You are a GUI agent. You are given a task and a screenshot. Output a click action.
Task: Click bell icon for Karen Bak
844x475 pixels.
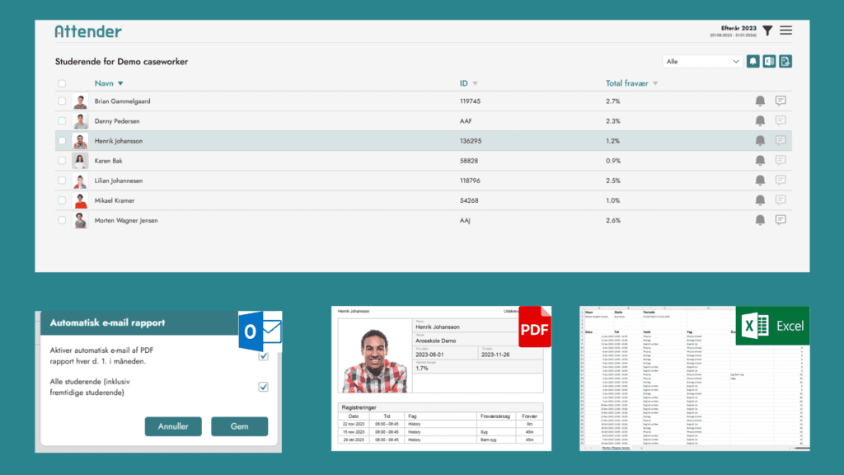click(760, 161)
